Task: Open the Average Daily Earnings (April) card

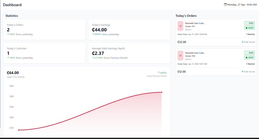Action: (x=129, y=53)
